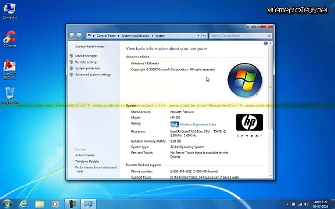Click the Windows 7 Ultimate text
This screenshot has height=209, width=335.
145,63
